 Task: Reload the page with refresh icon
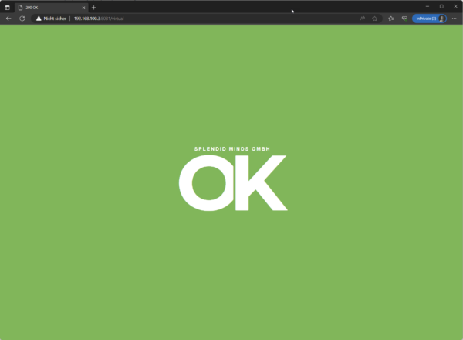click(22, 19)
